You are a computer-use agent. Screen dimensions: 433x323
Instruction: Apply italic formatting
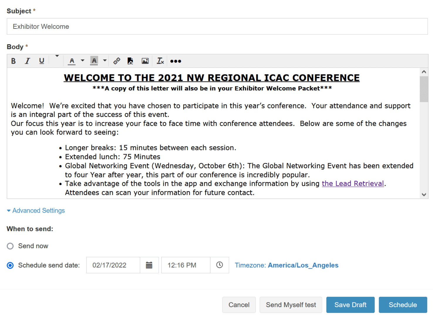tap(28, 61)
